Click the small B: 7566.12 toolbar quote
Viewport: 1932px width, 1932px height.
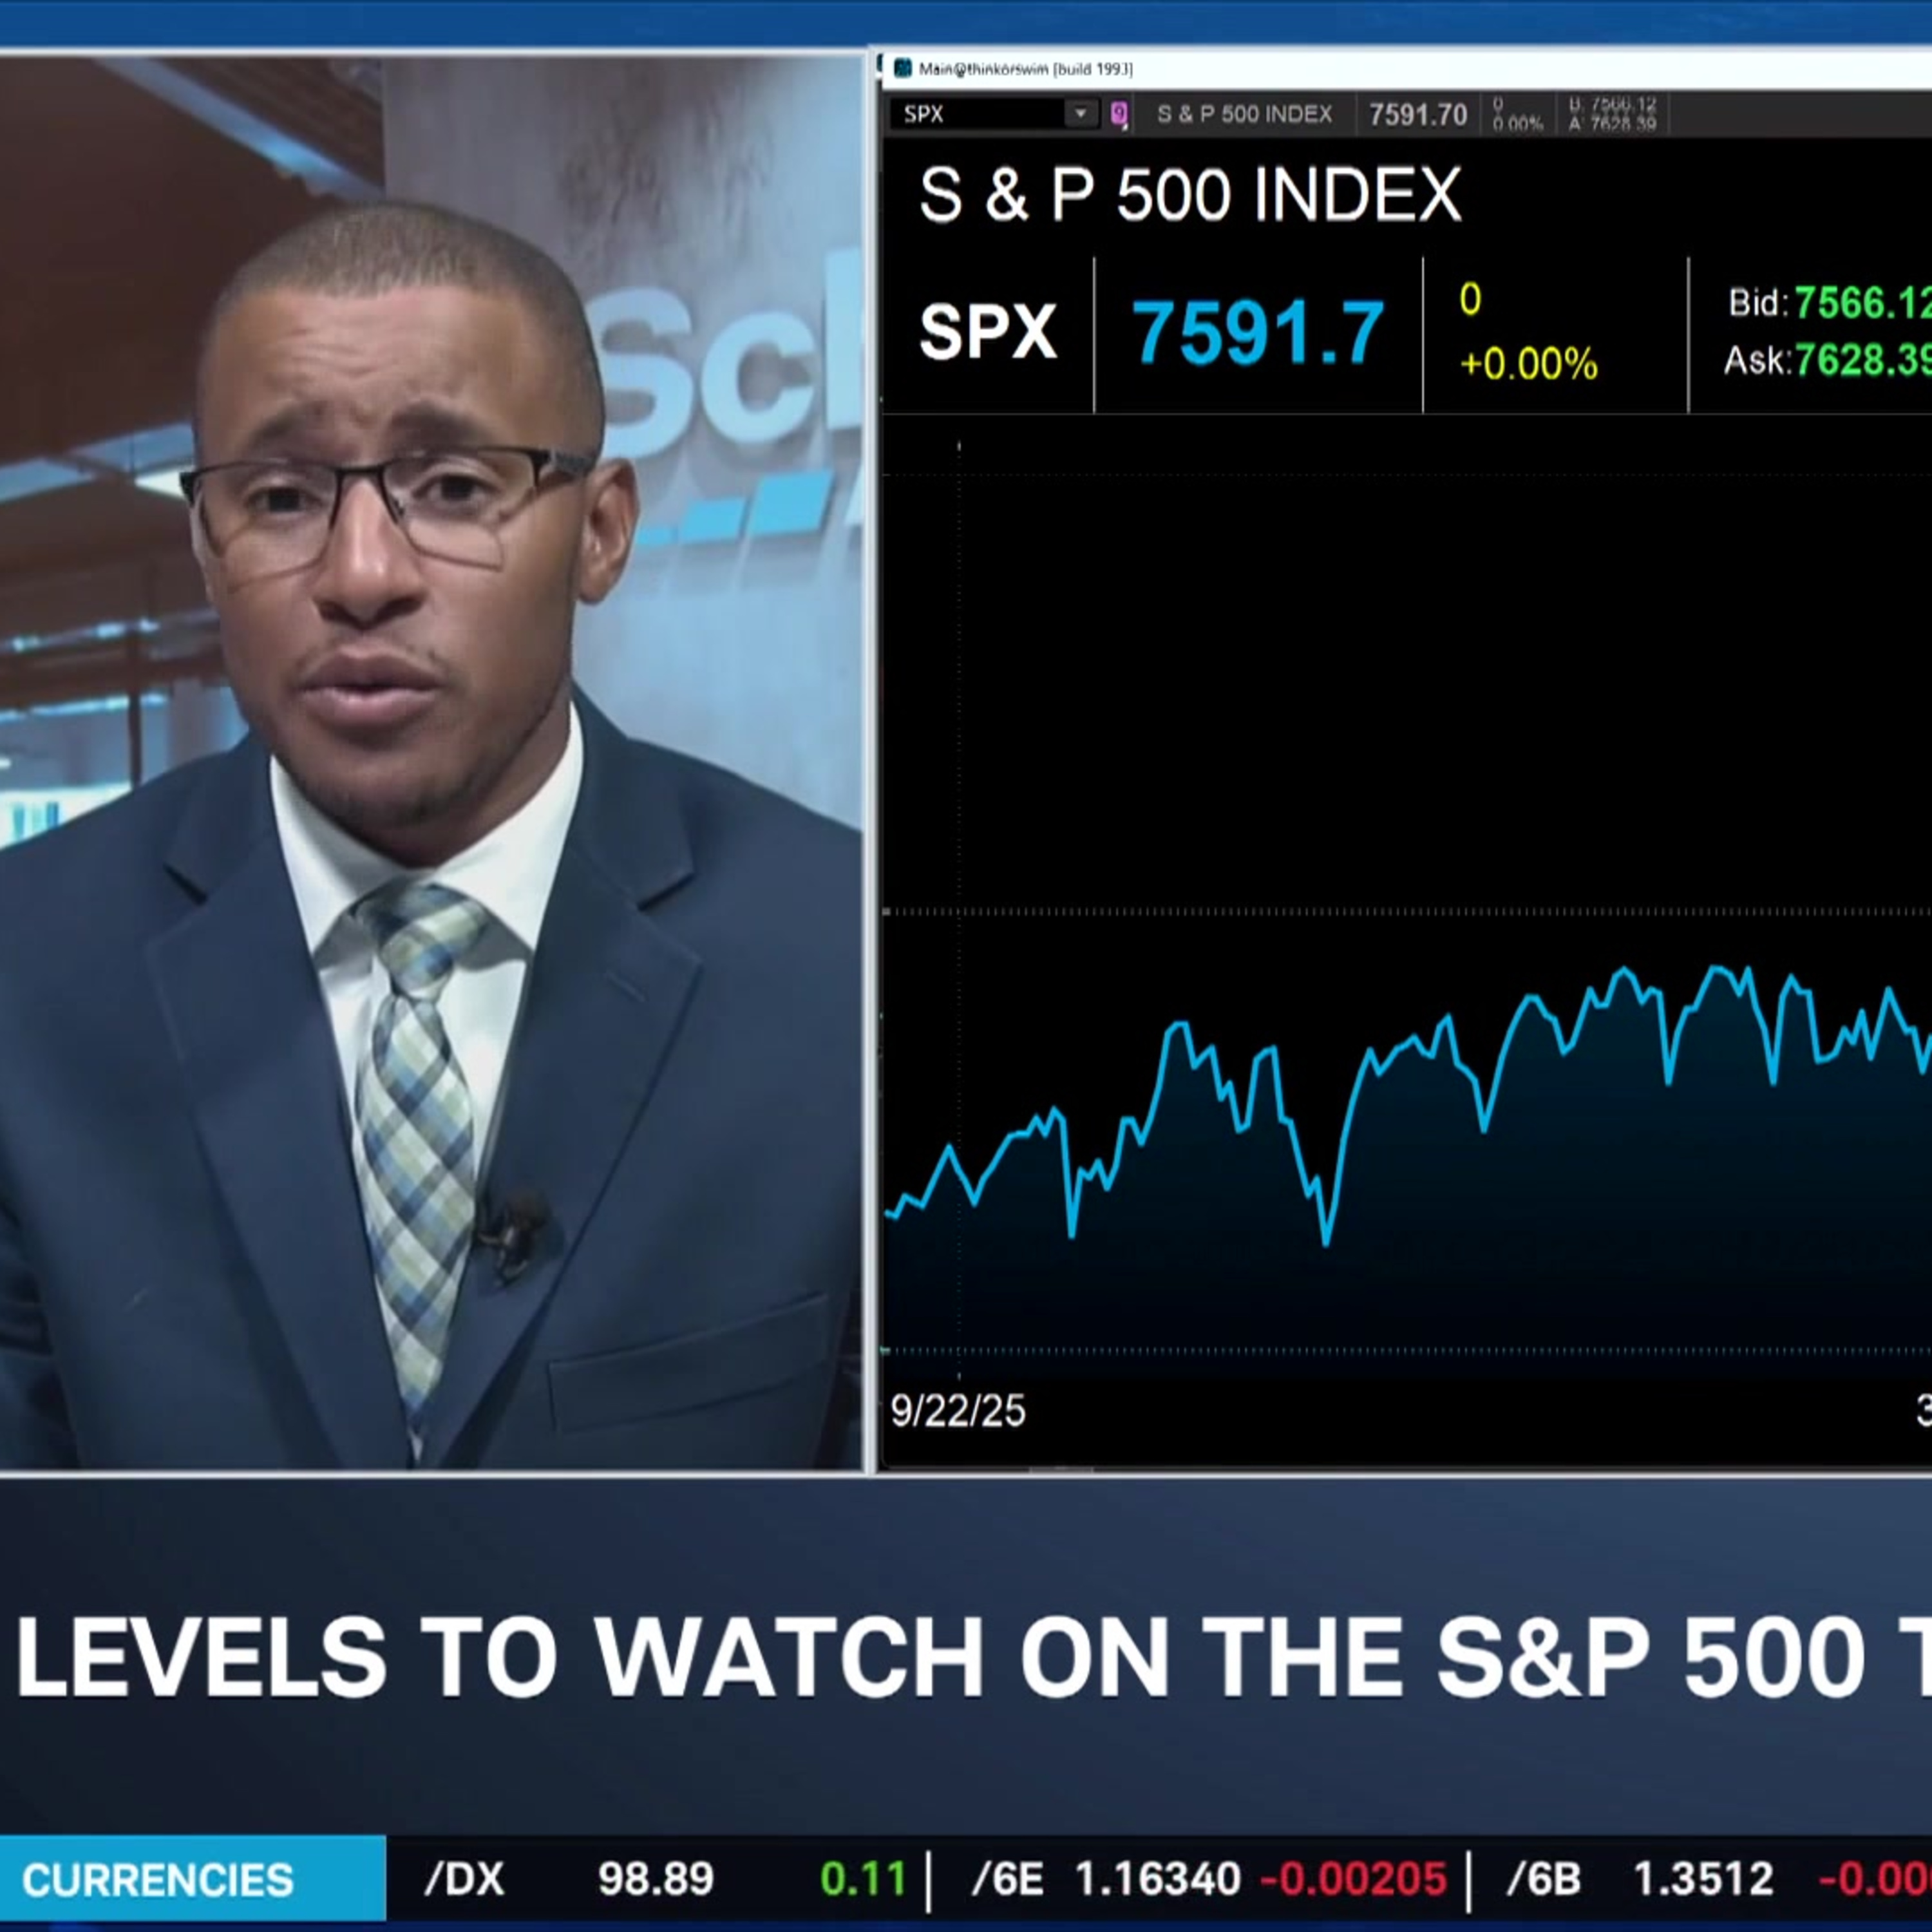pyautogui.click(x=1612, y=105)
